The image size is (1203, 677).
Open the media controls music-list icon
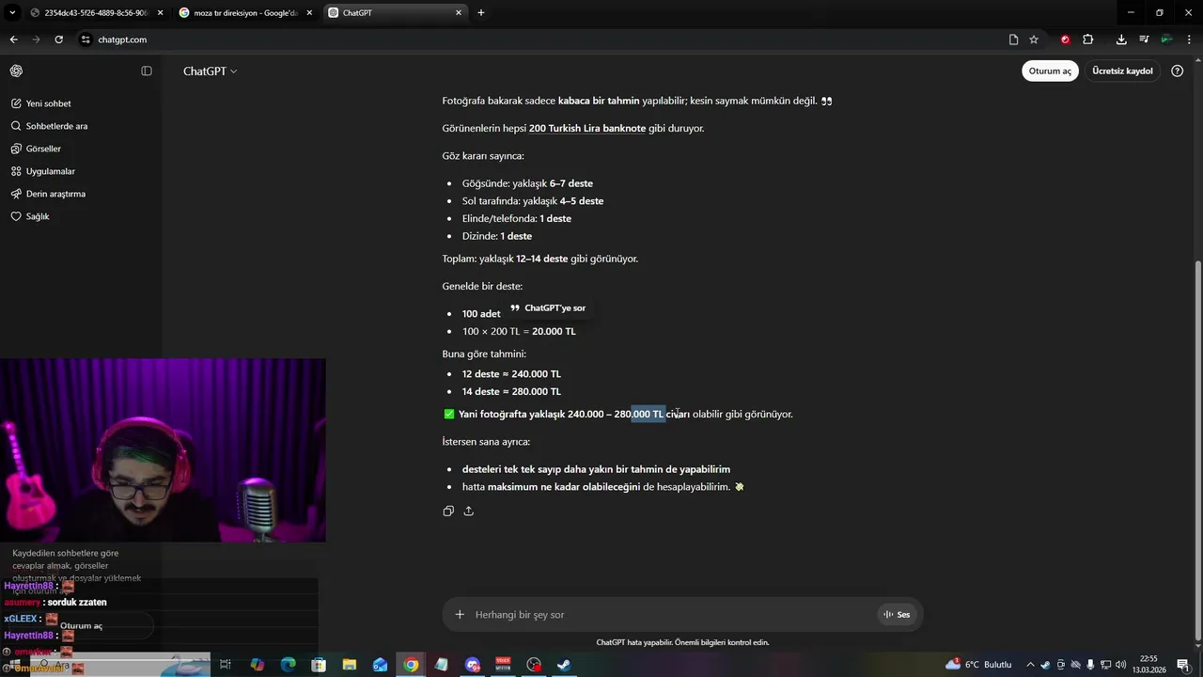[x=1144, y=39]
